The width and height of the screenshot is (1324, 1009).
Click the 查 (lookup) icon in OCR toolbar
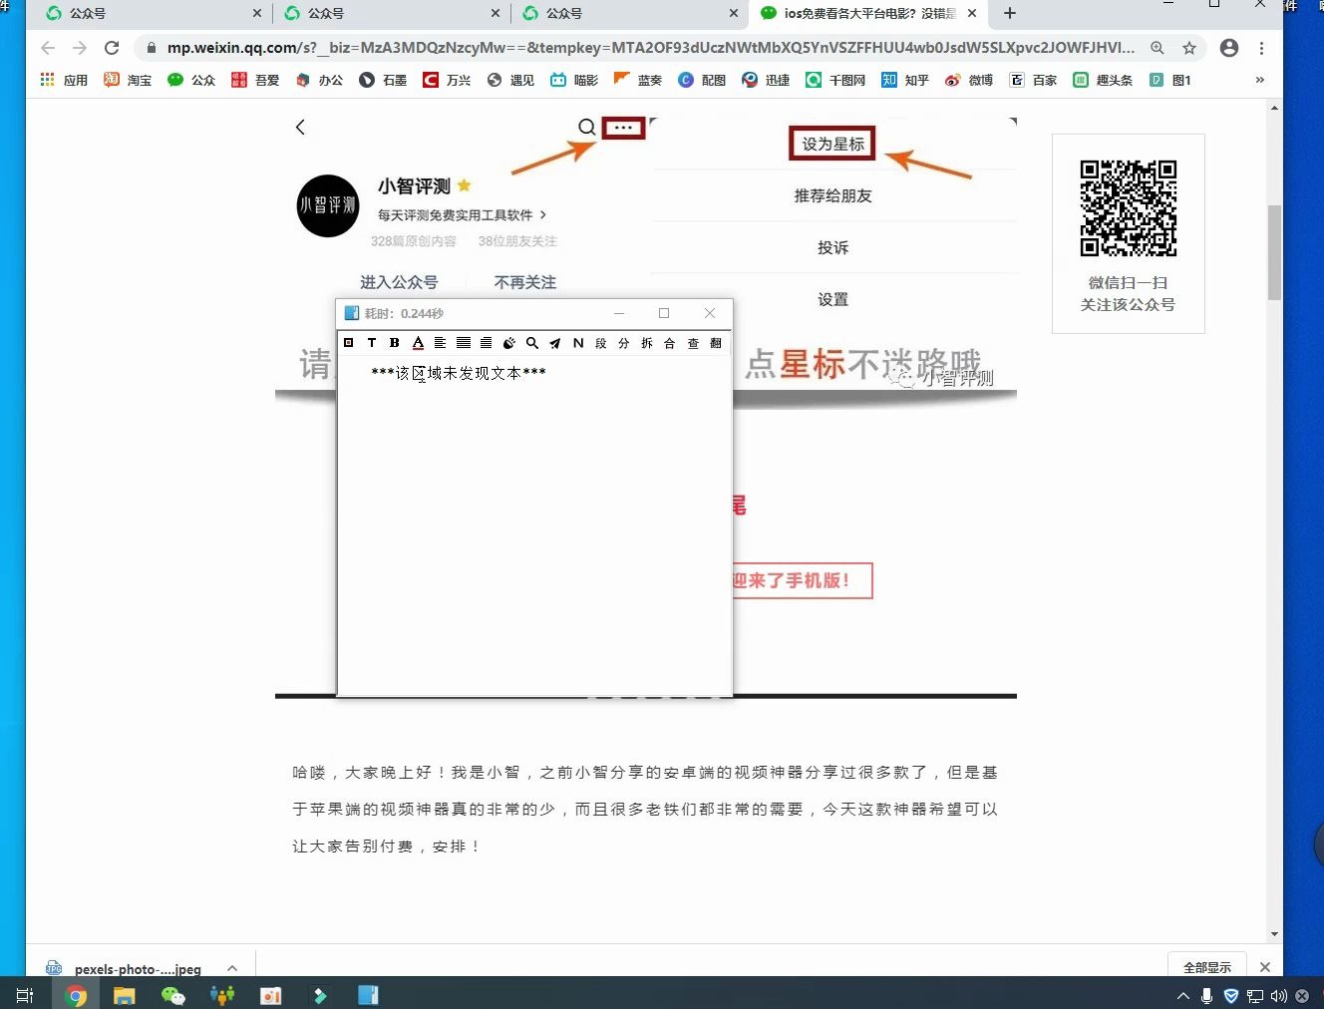coord(694,343)
